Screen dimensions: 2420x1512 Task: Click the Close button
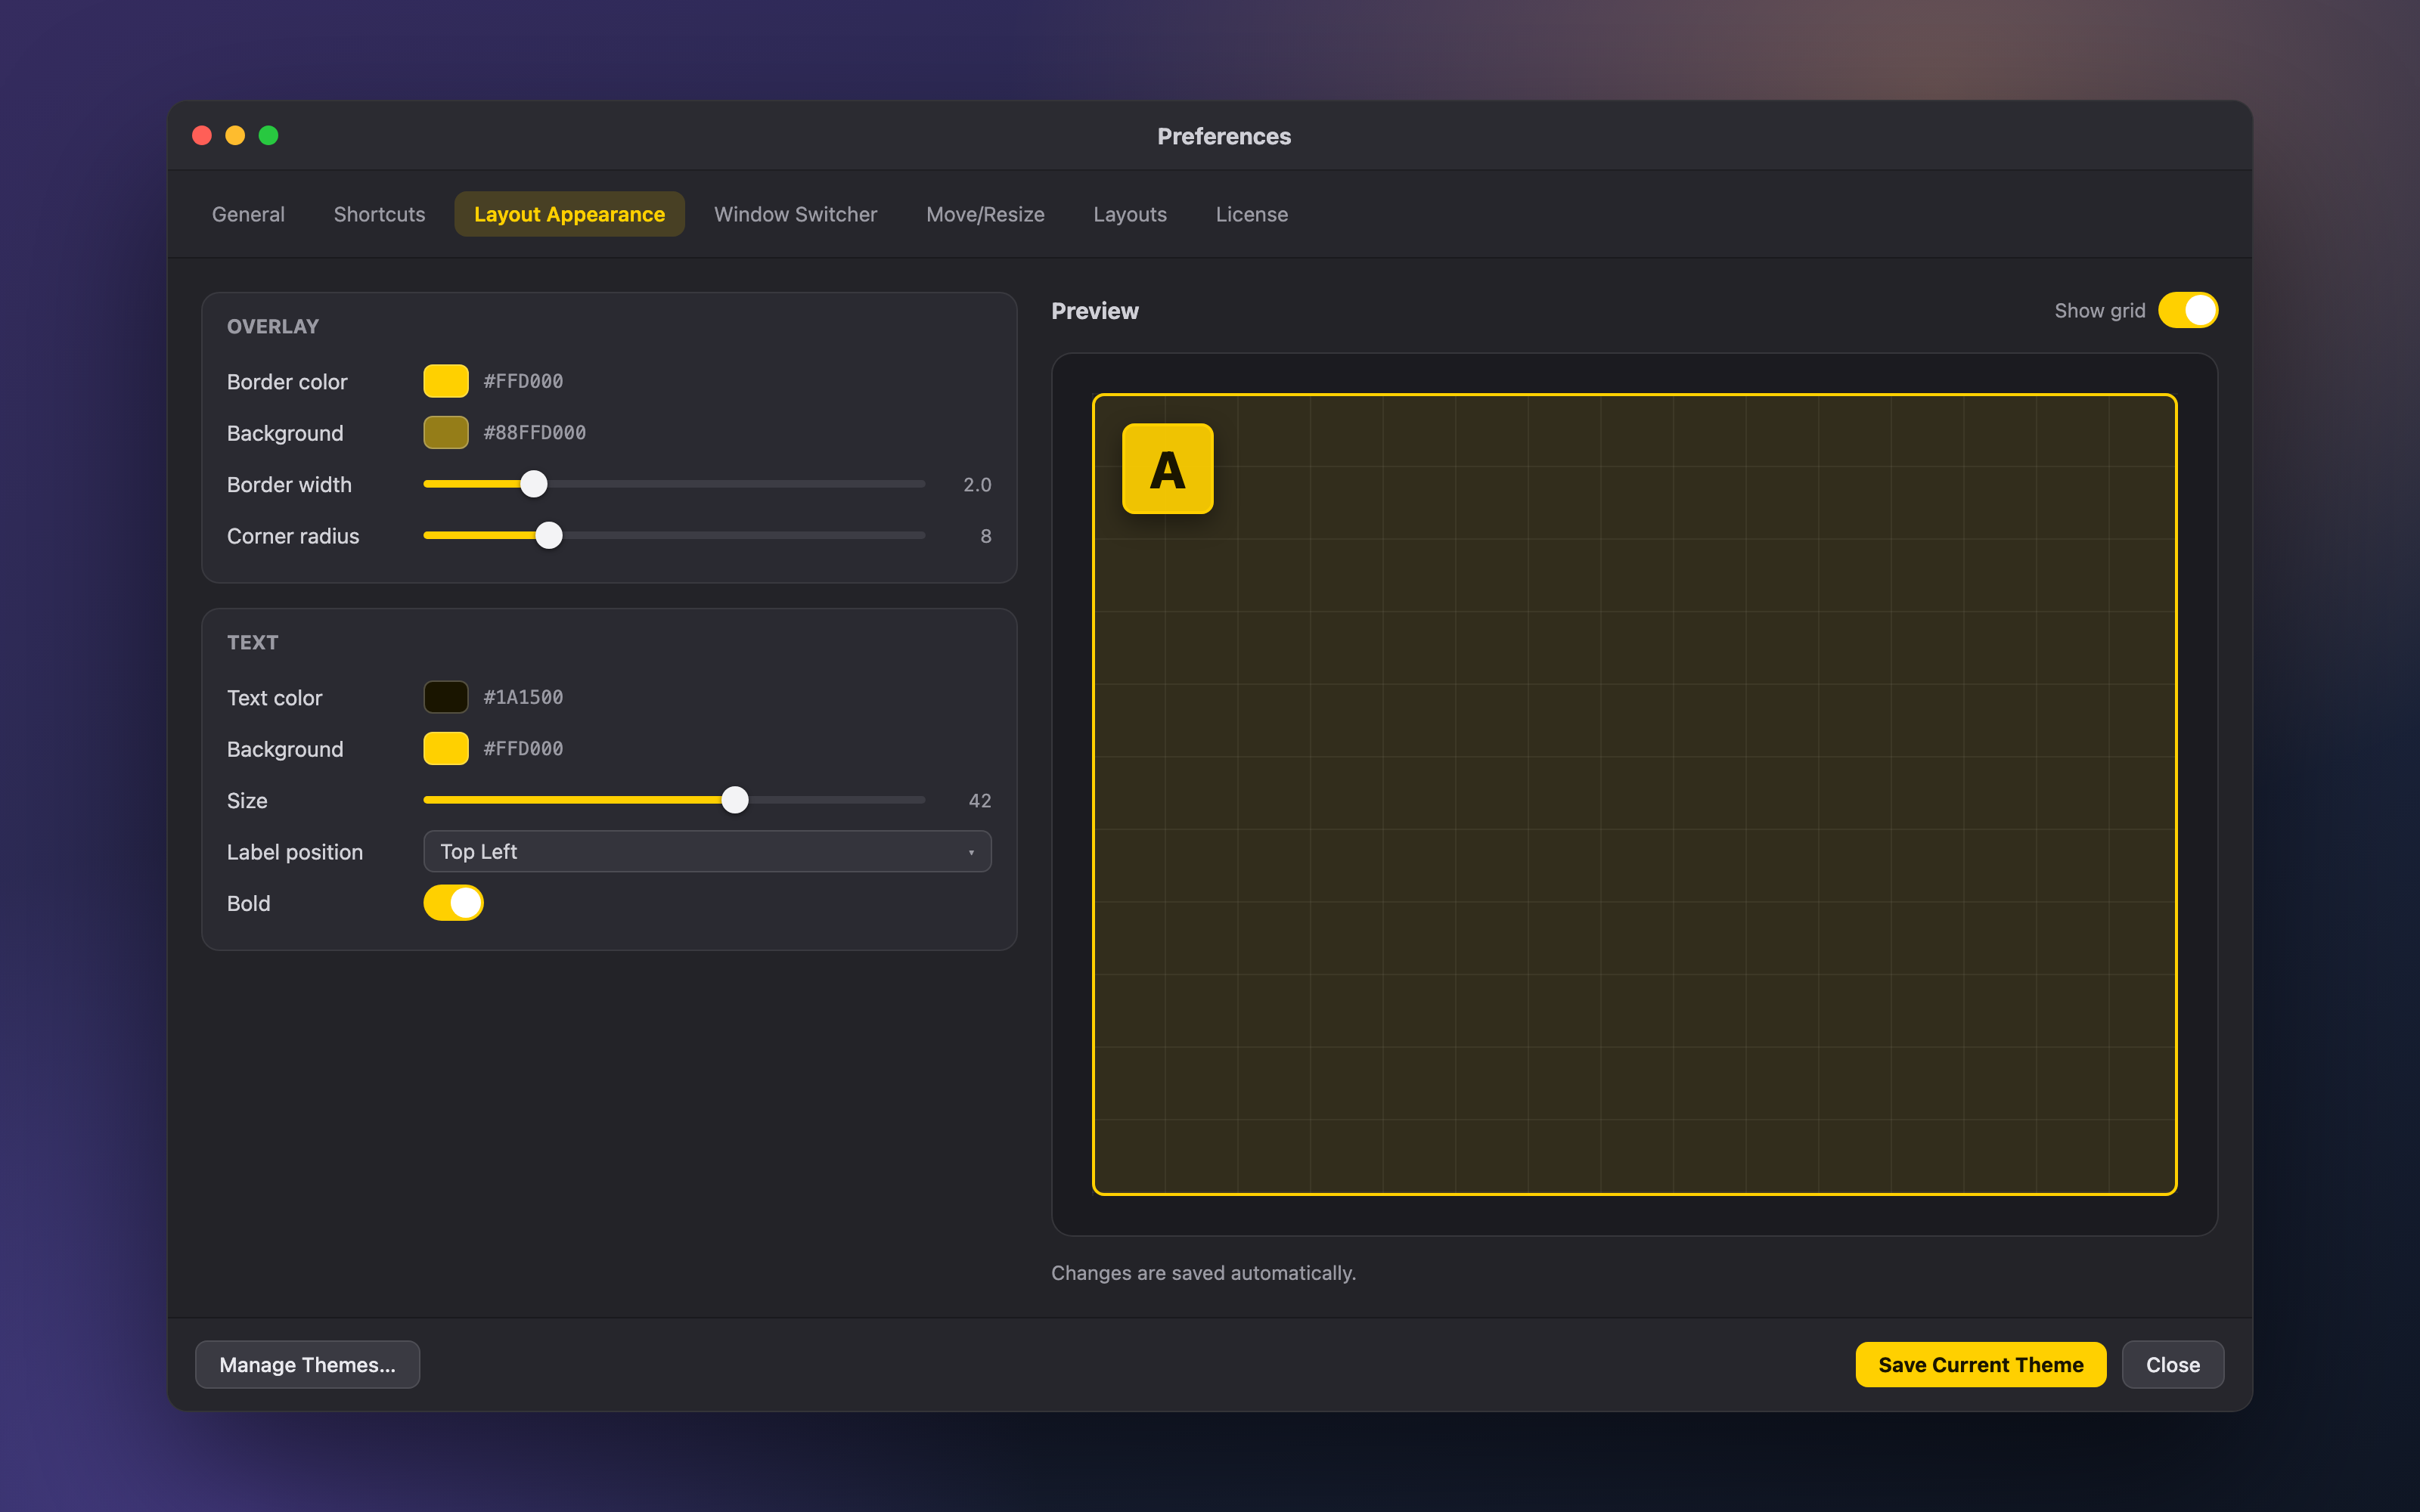click(2172, 1365)
